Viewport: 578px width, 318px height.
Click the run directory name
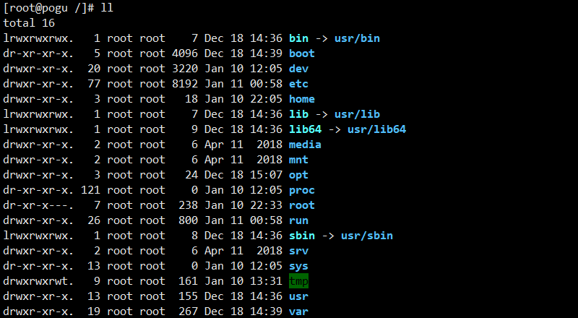(298, 220)
